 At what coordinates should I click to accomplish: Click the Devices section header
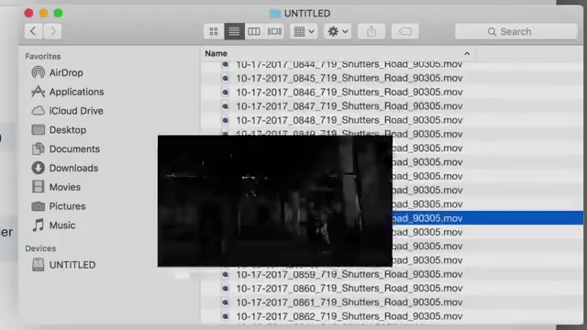tap(40, 248)
